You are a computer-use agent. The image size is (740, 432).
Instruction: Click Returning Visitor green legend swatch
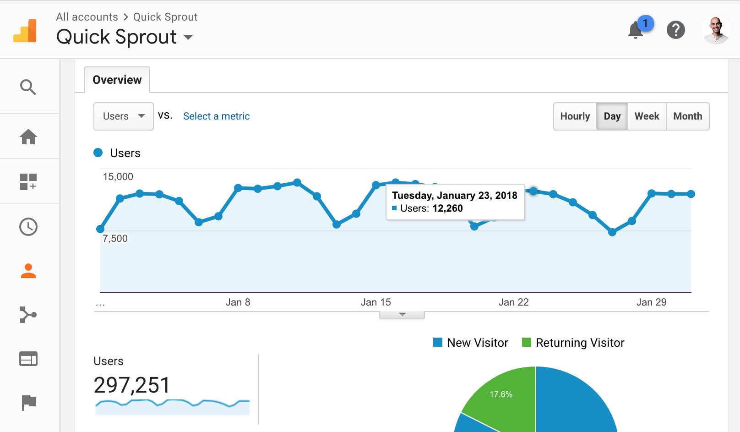527,342
